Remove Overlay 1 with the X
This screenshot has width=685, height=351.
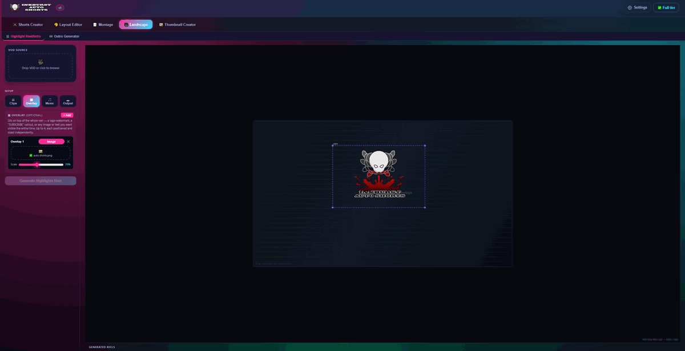[x=68, y=142]
